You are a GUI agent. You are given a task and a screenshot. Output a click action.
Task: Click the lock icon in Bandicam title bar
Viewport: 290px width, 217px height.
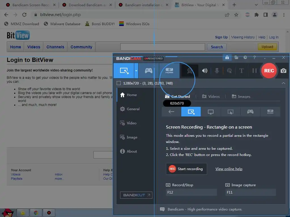click(227, 57)
